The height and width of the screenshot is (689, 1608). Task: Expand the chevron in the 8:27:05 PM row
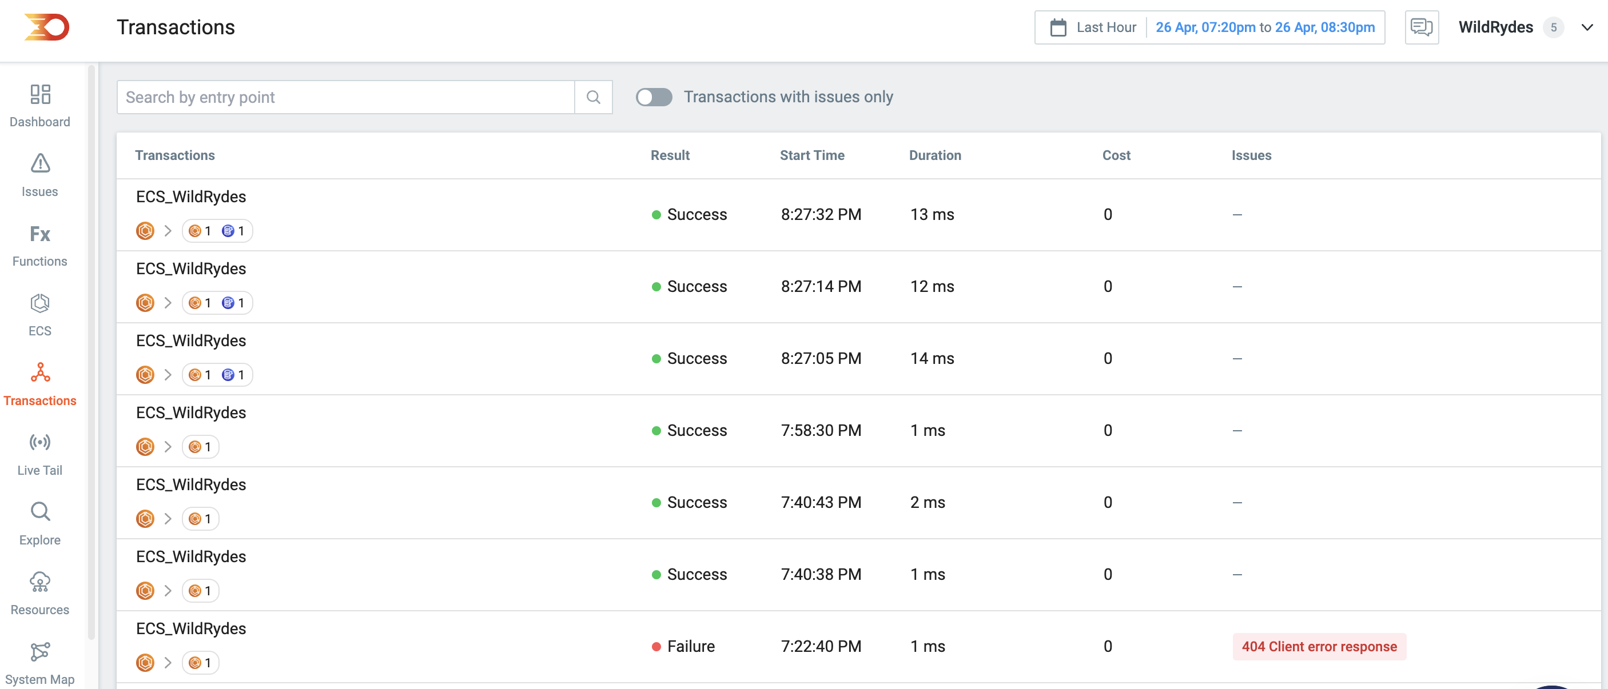[168, 375]
